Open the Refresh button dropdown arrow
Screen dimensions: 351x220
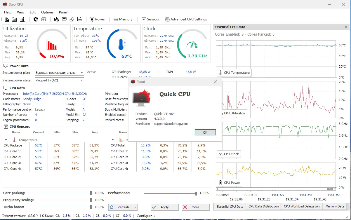135,207
